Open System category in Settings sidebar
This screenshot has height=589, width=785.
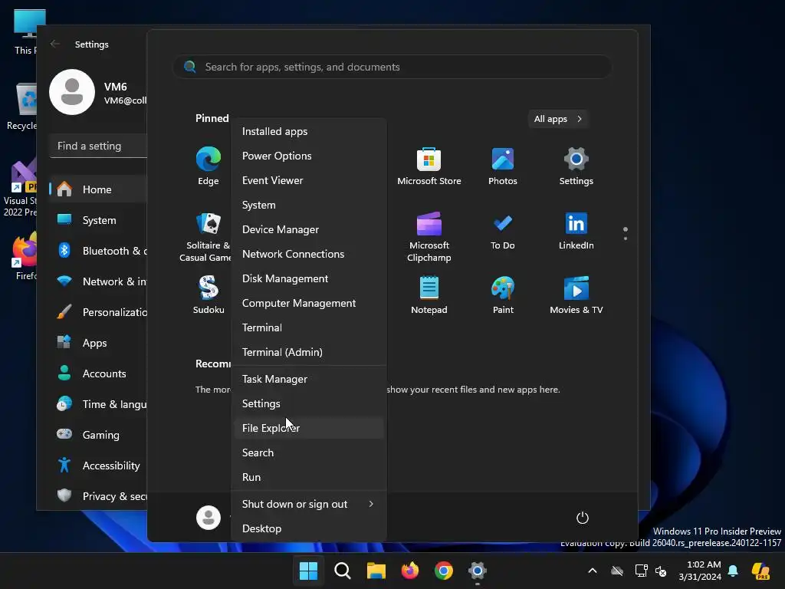coord(98,220)
